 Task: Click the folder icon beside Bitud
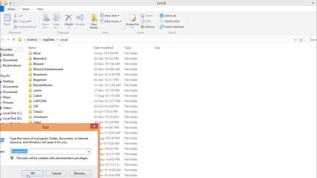pos(30,53)
